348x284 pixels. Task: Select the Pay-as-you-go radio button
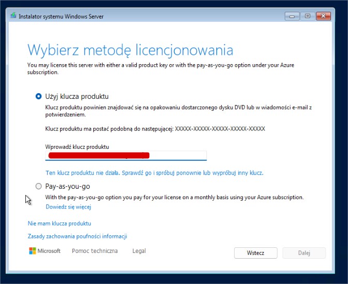click(x=39, y=186)
